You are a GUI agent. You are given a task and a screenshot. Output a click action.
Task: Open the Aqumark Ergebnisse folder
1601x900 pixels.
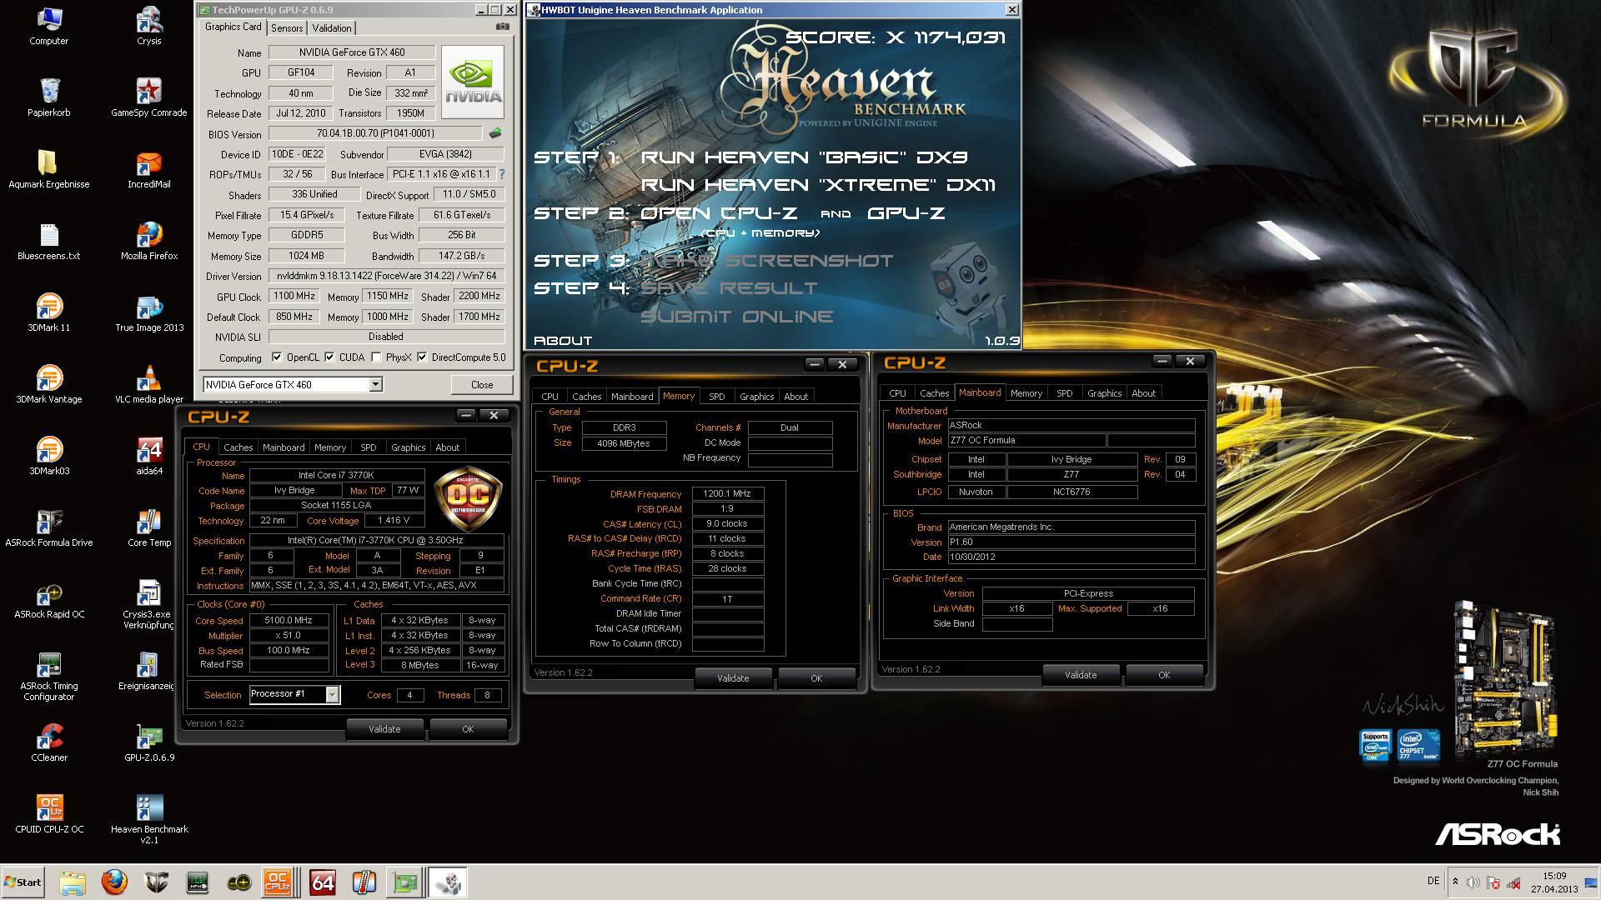click(x=49, y=169)
